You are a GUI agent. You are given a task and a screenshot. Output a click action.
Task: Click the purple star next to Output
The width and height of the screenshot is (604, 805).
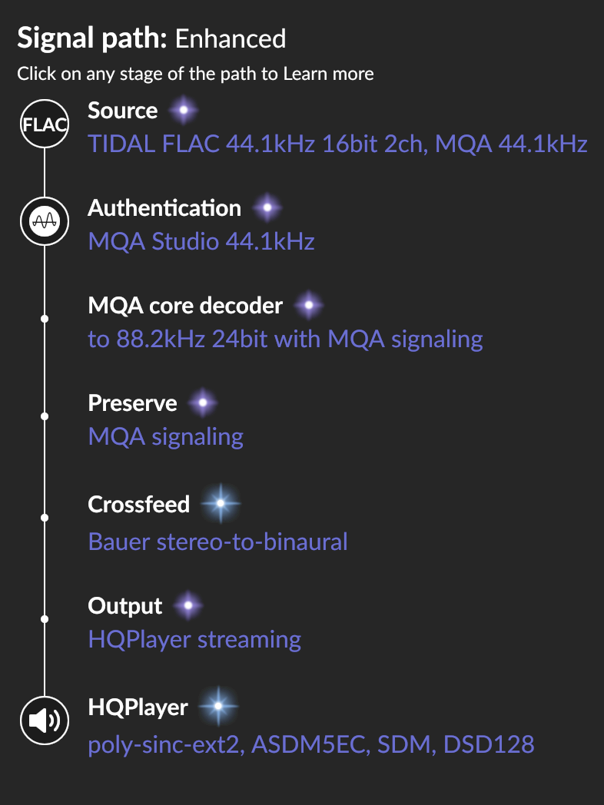pyautogui.click(x=188, y=606)
